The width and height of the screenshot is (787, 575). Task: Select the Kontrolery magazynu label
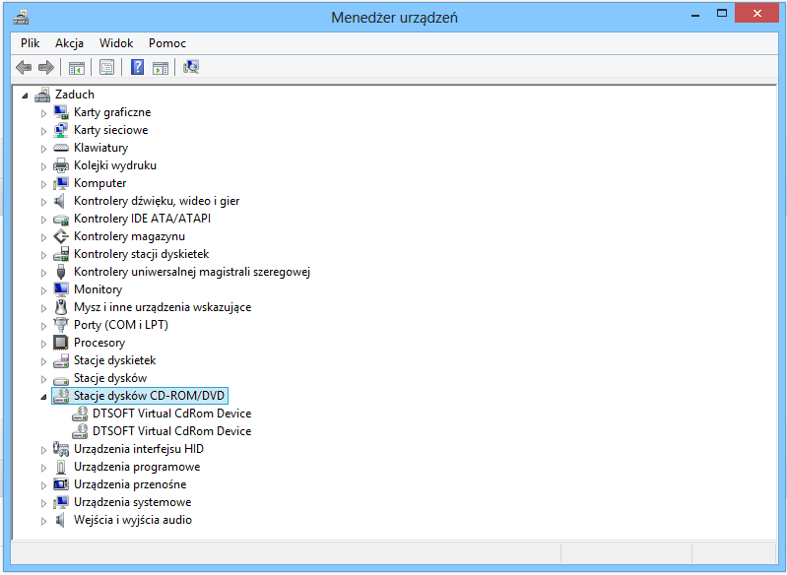coord(129,236)
